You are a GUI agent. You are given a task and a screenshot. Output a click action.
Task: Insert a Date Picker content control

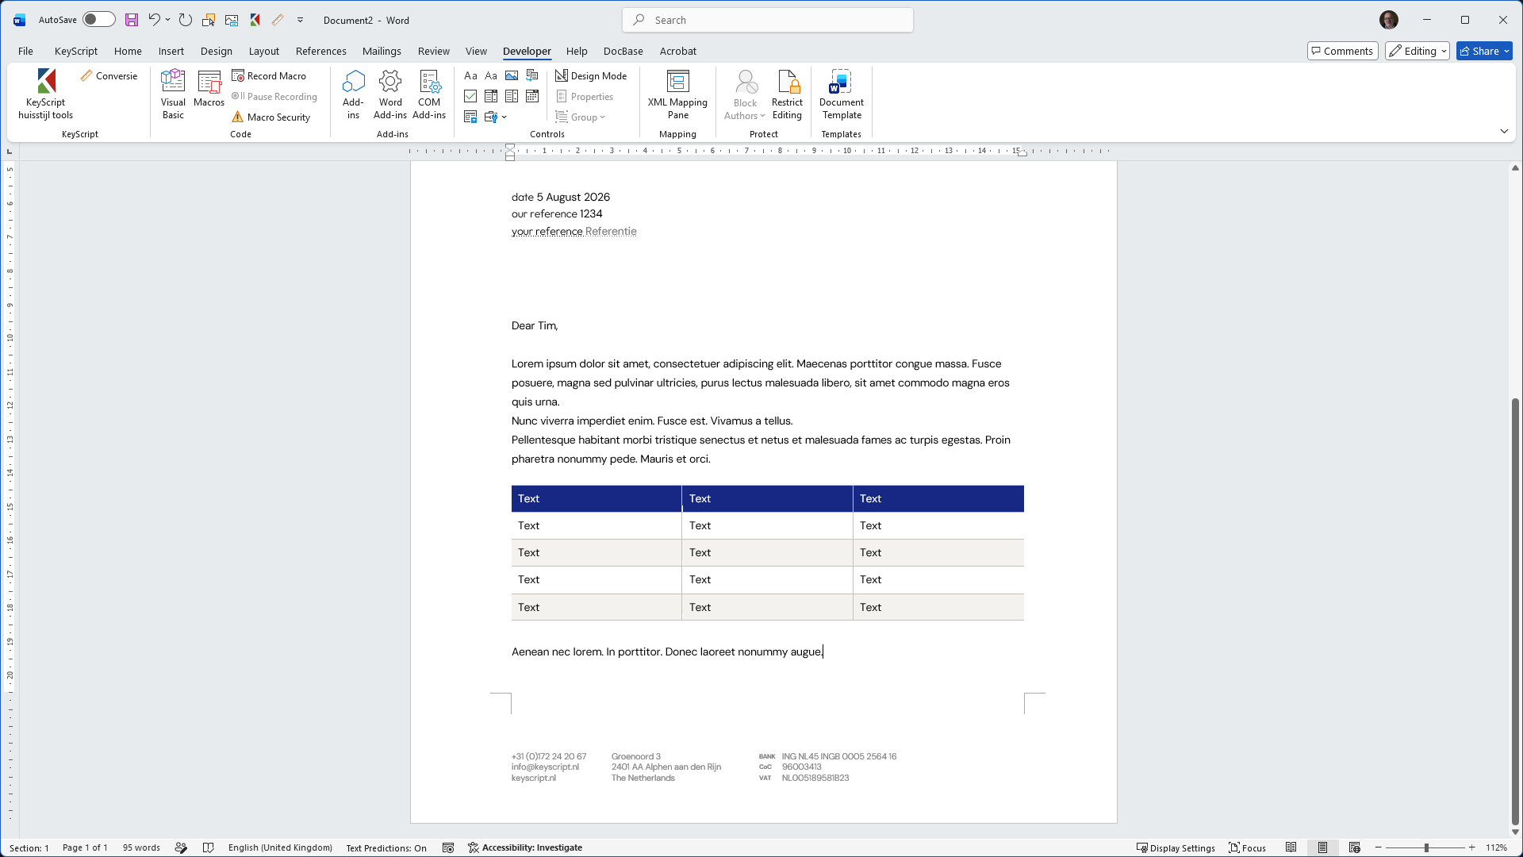tap(532, 96)
